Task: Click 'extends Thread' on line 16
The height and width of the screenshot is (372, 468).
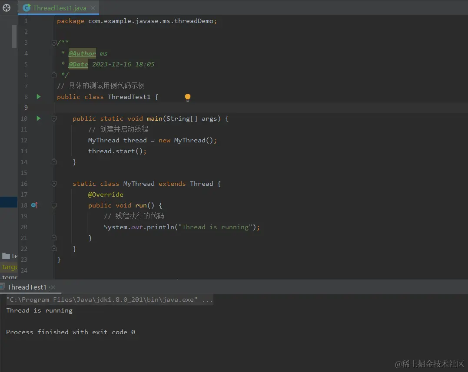Action: coord(186,184)
